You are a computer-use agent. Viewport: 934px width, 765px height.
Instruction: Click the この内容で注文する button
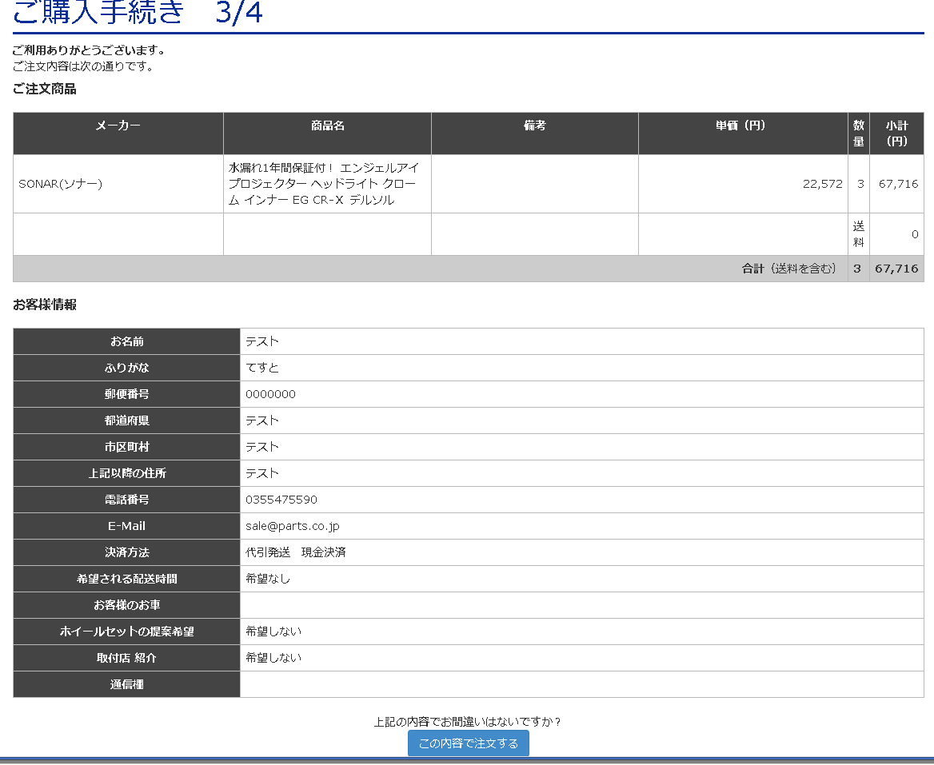pos(468,743)
